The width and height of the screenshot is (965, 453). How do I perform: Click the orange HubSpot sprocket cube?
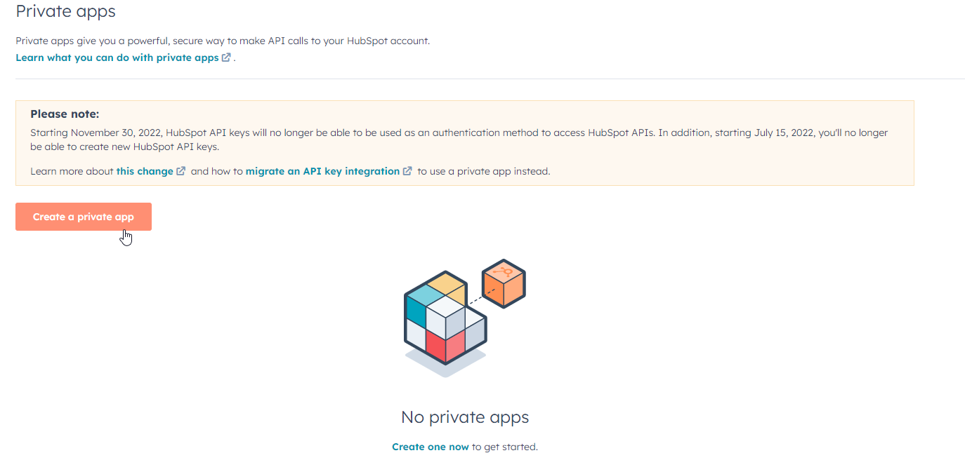tap(504, 283)
